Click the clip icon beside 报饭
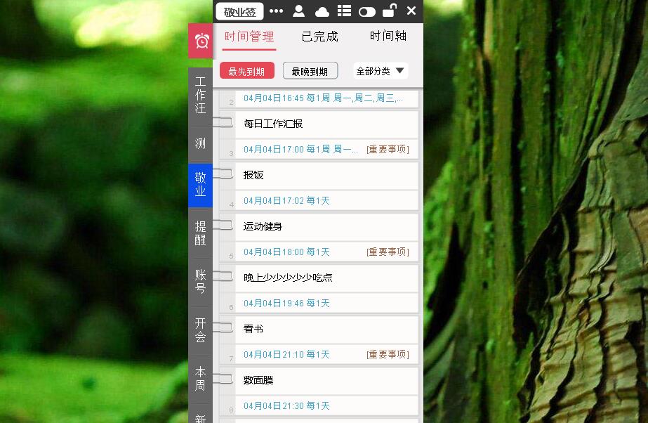Screen dimensions: 648x423 223,174
